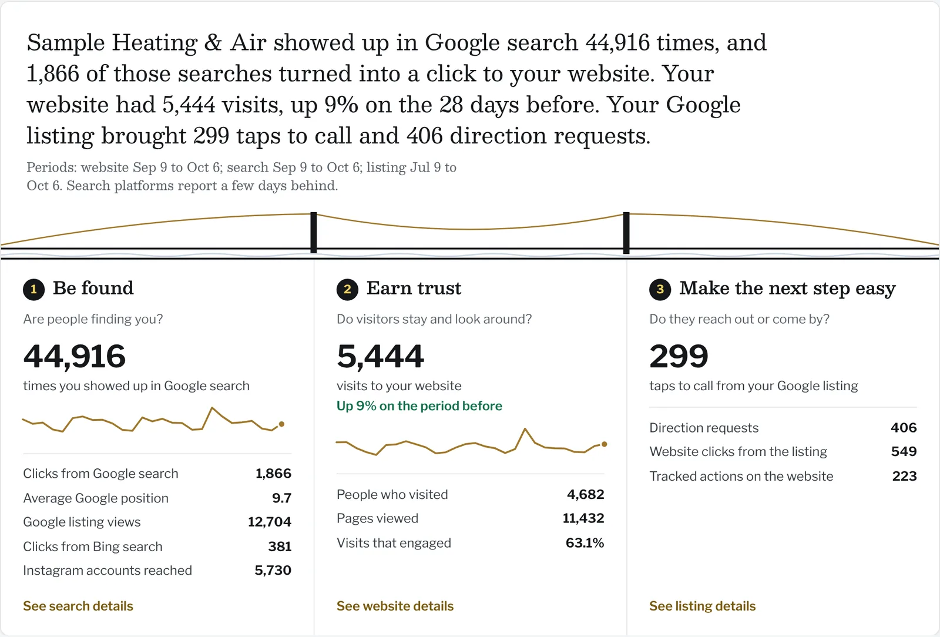Select the Average Google position row
The width and height of the screenshot is (940, 637).
(x=157, y=498)
